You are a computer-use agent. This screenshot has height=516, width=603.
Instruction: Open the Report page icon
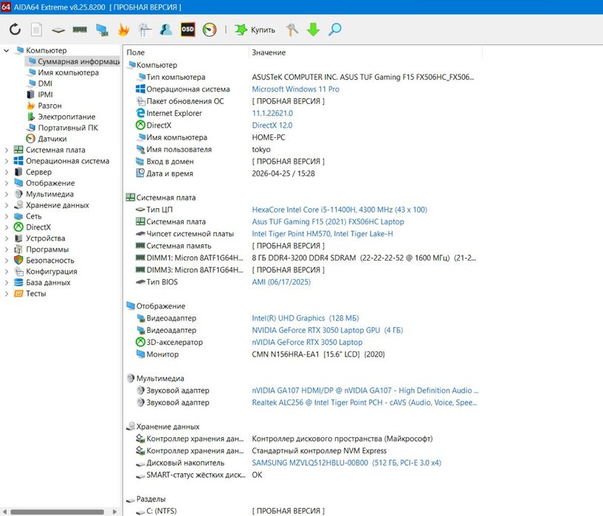click(x=36, y=30)
